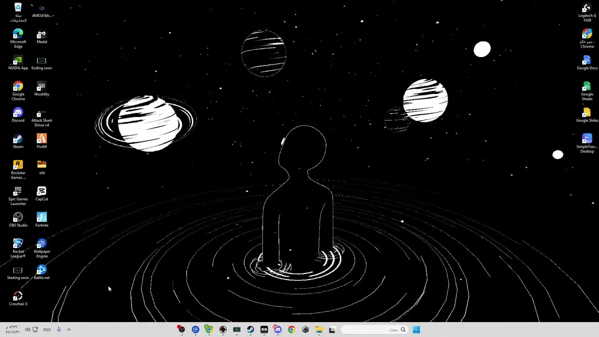Open Wallpaper Engine from the taskbar

click(195, 330)
